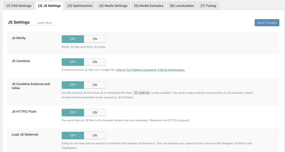Open the [3] Optimization tab

click(80, 6)
